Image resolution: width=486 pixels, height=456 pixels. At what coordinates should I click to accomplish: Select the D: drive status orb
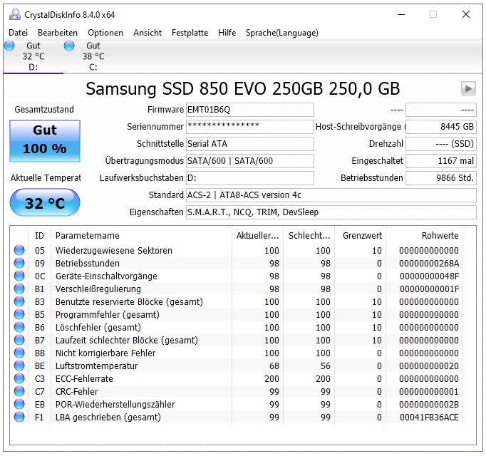point(9,46)
